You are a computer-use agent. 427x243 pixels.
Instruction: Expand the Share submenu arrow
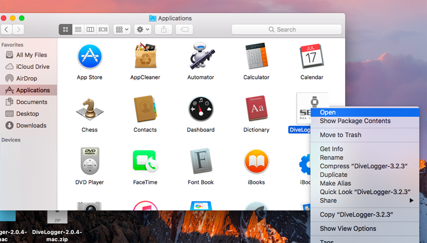point(412,200)
